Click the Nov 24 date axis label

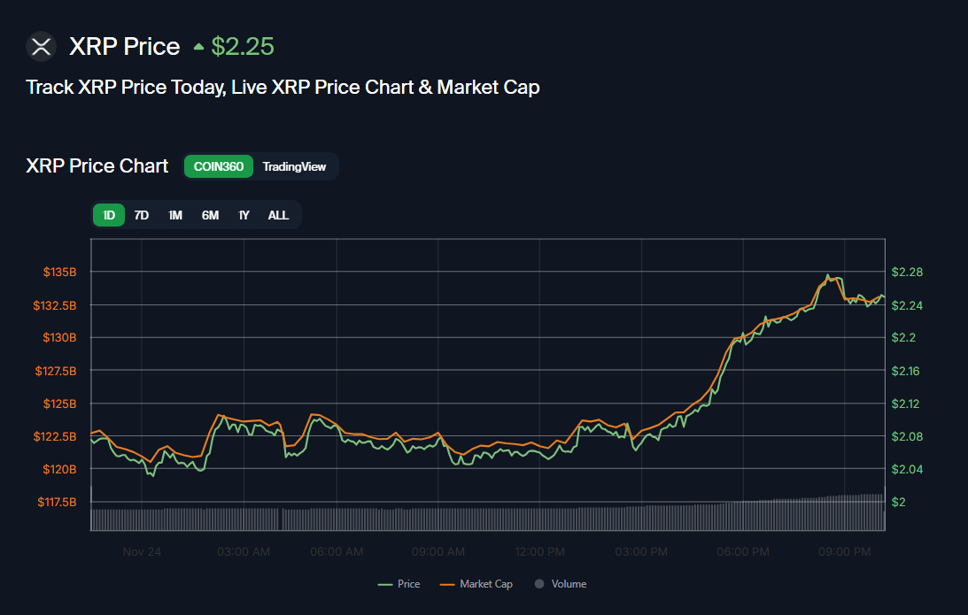point(142,552)
